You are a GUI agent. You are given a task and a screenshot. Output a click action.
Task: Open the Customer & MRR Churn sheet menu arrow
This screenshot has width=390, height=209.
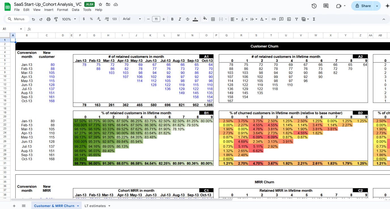coord(78,206)
